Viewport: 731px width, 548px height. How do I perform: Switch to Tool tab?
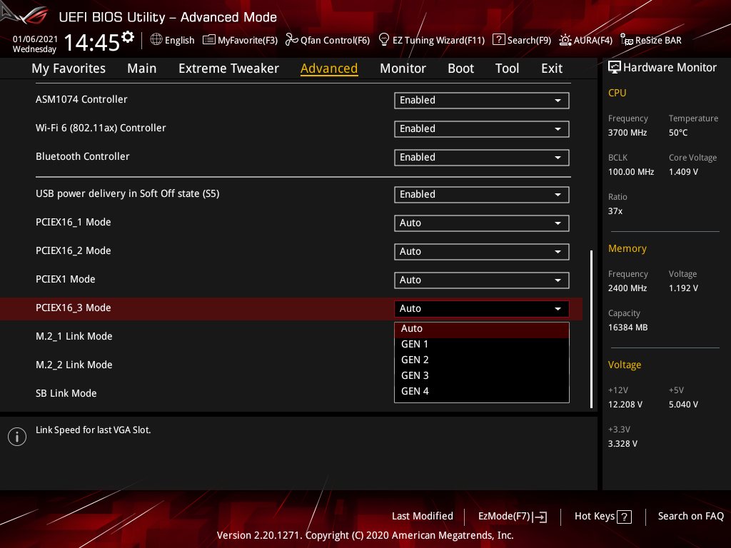click(x=507, y=68)
